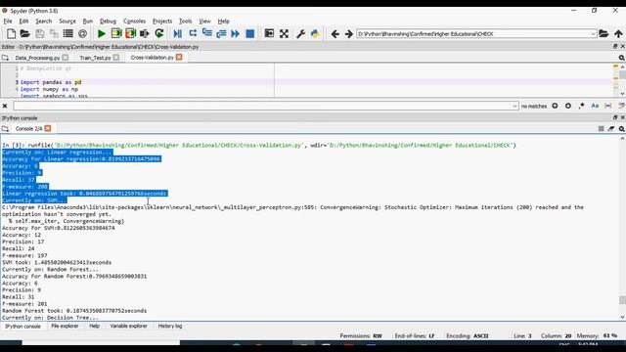This screenshot has width=626, height=352.
Task: Stop the current console command gray square
Action: click(x=601, y=128)
